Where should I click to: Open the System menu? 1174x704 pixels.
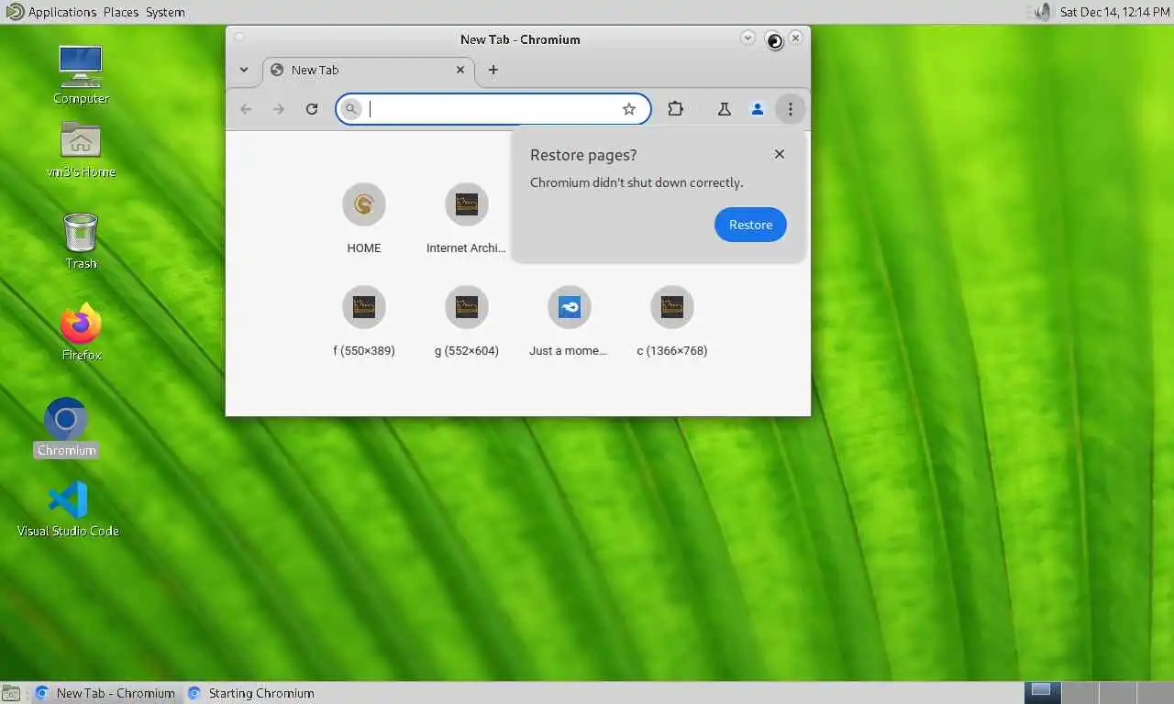coord(165,12)
